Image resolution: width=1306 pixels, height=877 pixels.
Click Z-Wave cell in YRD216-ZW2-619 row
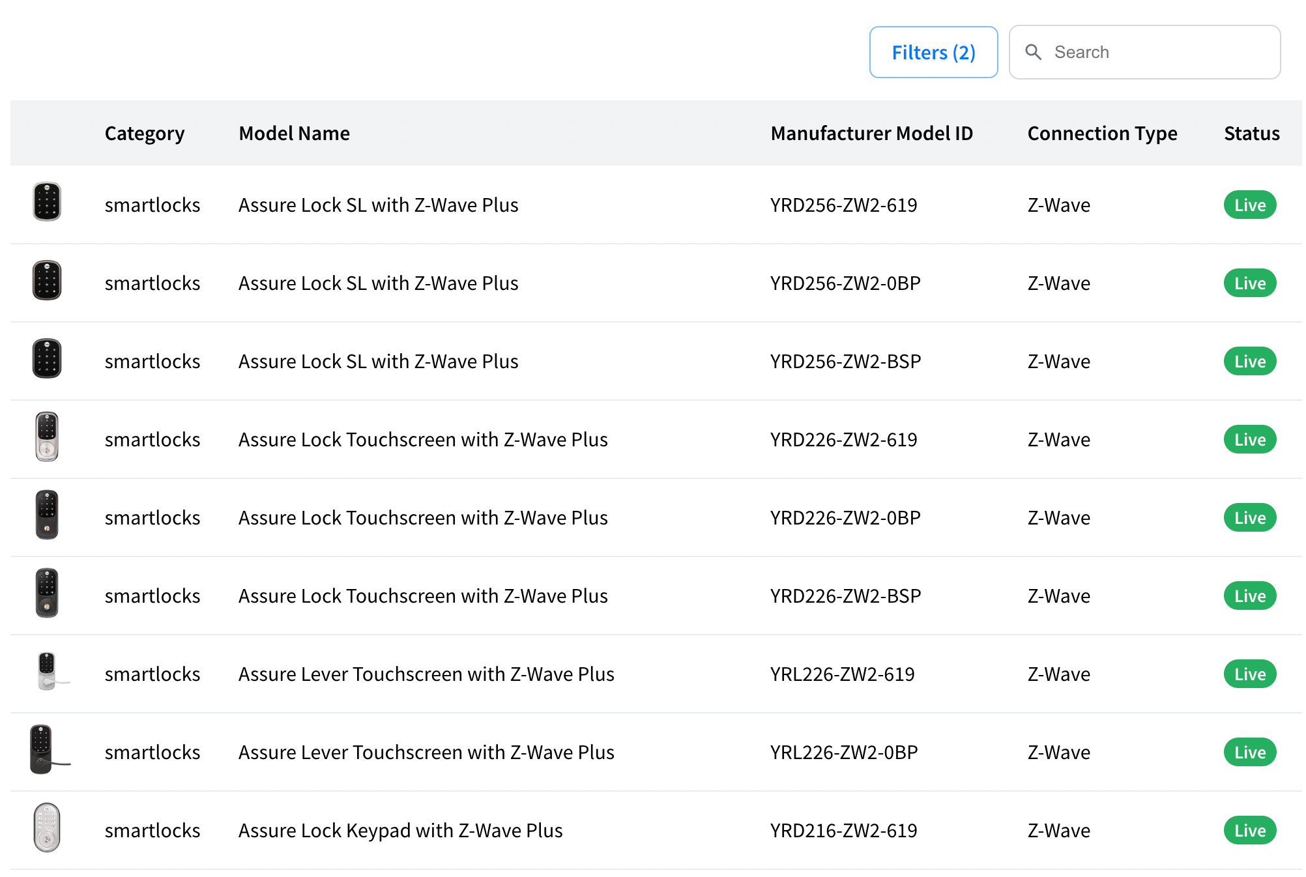pos(1058,831)
